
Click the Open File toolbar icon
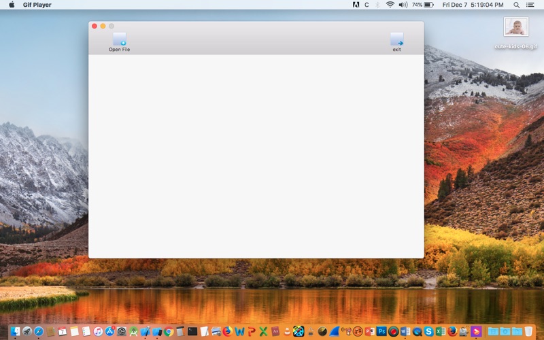point(120,39)
